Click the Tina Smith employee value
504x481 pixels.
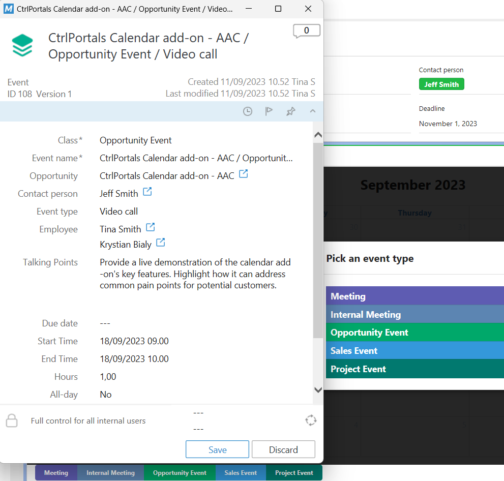click(x=120, y=229)
